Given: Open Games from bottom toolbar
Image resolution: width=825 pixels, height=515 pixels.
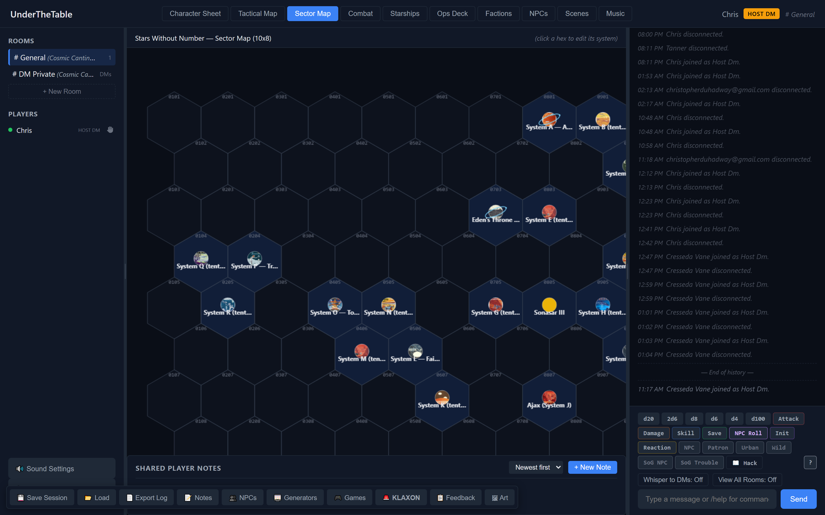Looking at the screenshot, I should pyautogui.click(x=349, y=497).
